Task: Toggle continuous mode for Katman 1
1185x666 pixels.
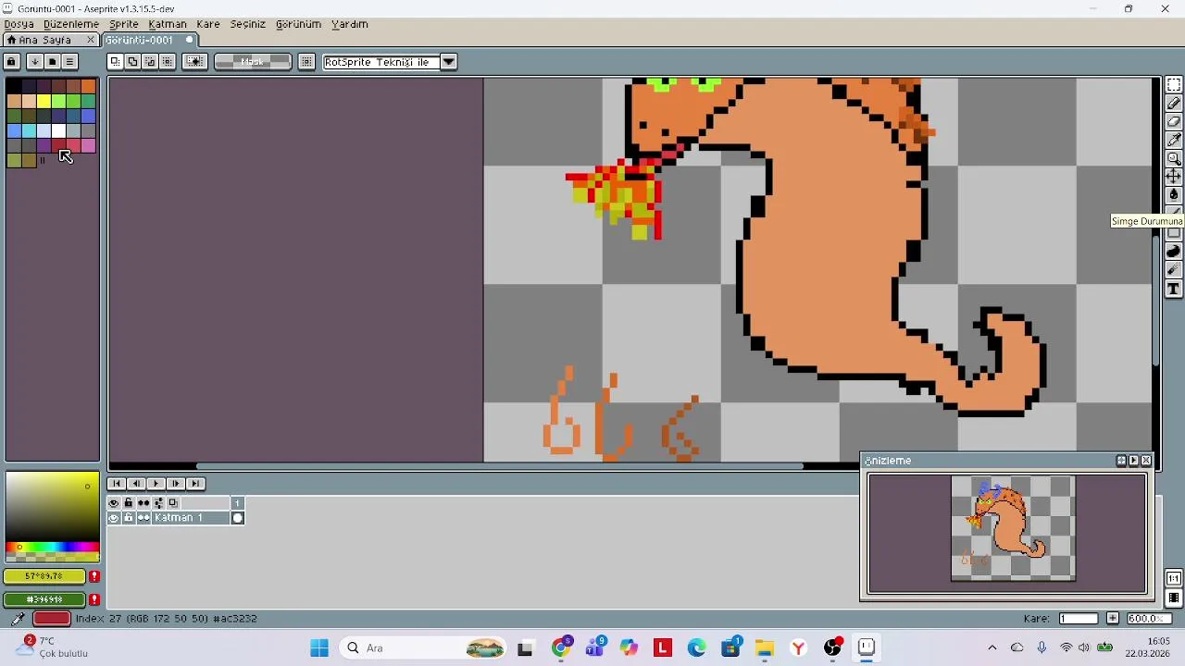Action: [143, 518]
